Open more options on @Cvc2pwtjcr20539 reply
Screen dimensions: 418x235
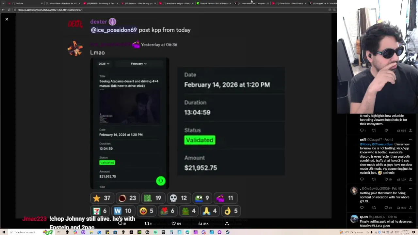pyautogui.click(x=410, y=189)
